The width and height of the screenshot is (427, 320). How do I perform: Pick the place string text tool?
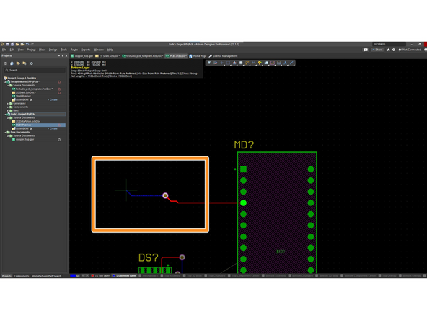pos(286,63)
